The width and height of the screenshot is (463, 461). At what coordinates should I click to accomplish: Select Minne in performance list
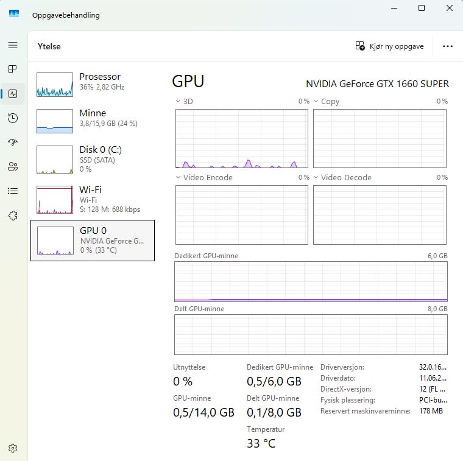coord(93,121)
